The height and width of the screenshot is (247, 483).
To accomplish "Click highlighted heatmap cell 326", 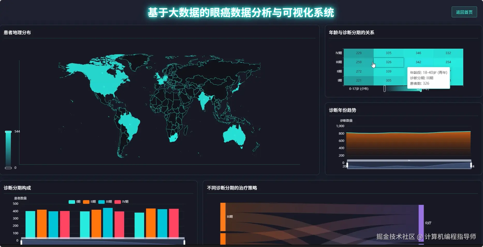I will [x=389, y=62].
